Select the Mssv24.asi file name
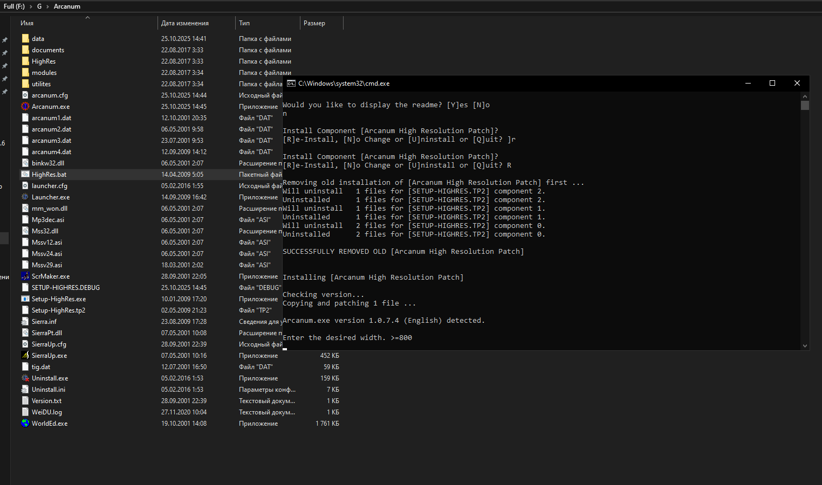Screen dimensions: 822x485 [47, 254]
